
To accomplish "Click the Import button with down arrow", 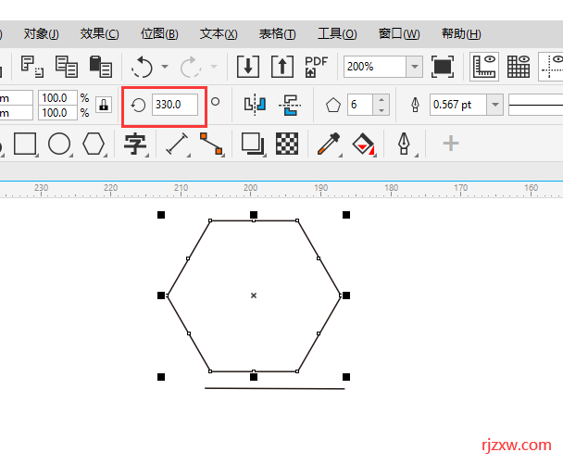I will click(247, 67).
